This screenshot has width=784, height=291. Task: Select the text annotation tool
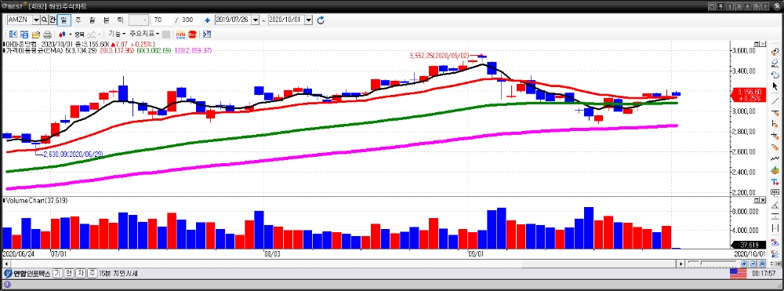(775, 181)
